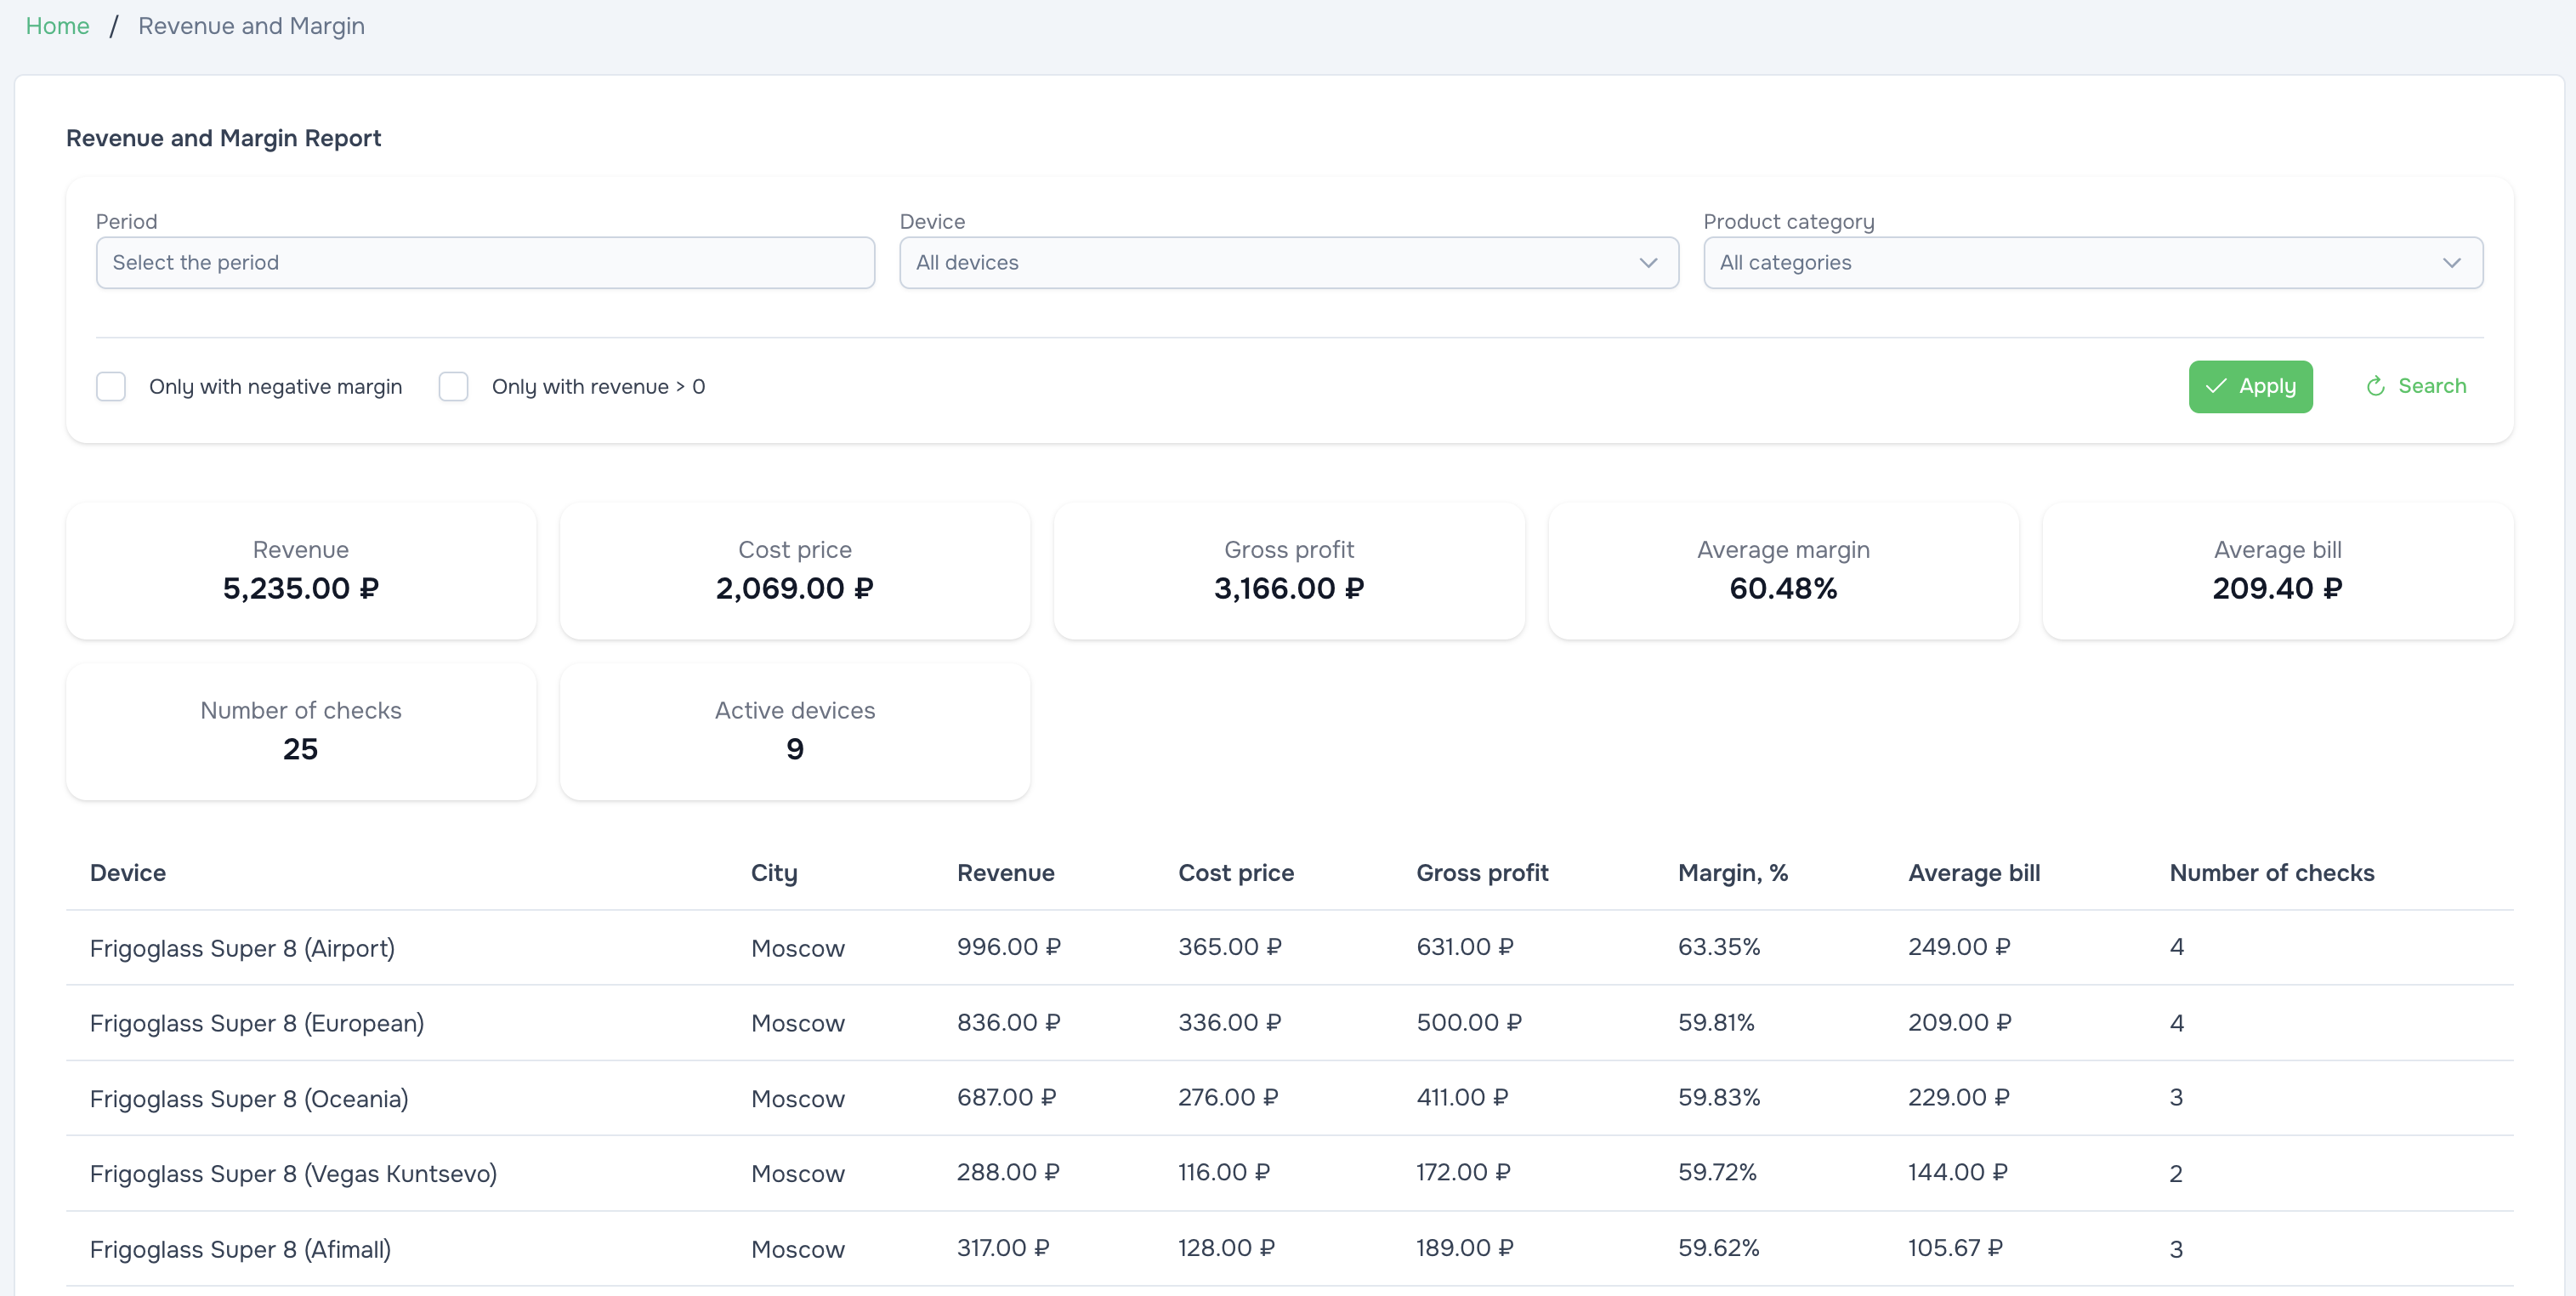Click the refresh icon beside Search
This screenshot has width=2576, height=1296.
2375,386
